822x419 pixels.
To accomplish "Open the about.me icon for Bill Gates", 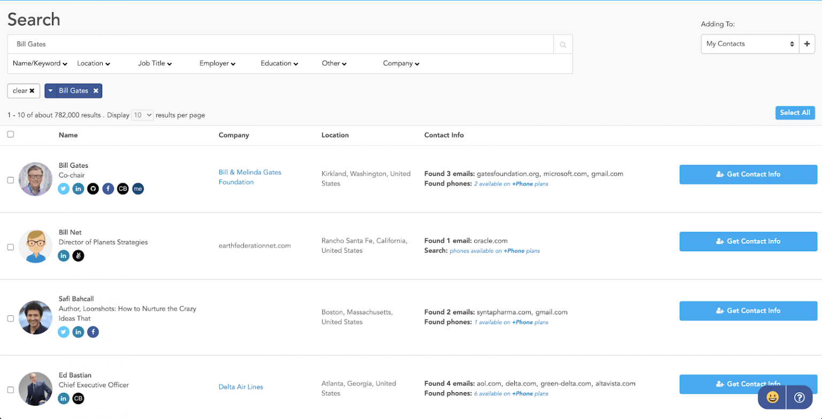I will coord(138,188).
